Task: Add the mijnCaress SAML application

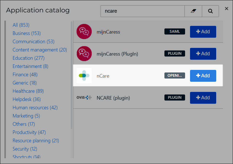Action: point(203,32)
